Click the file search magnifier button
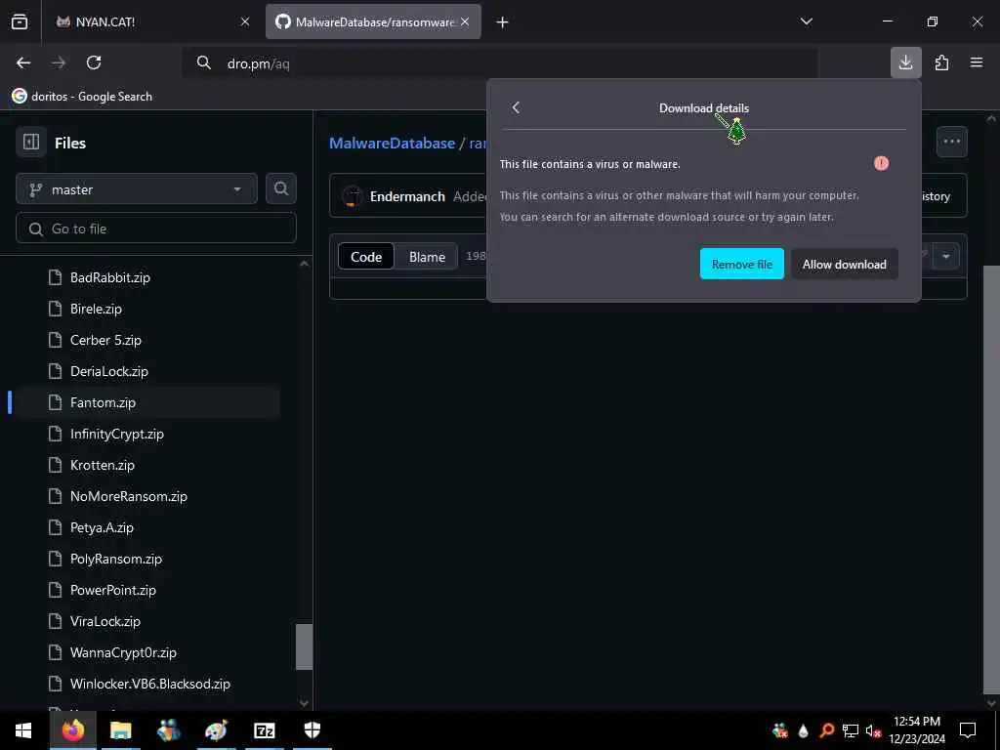This screenshot has height=750, width=1000. coord(281,188)
